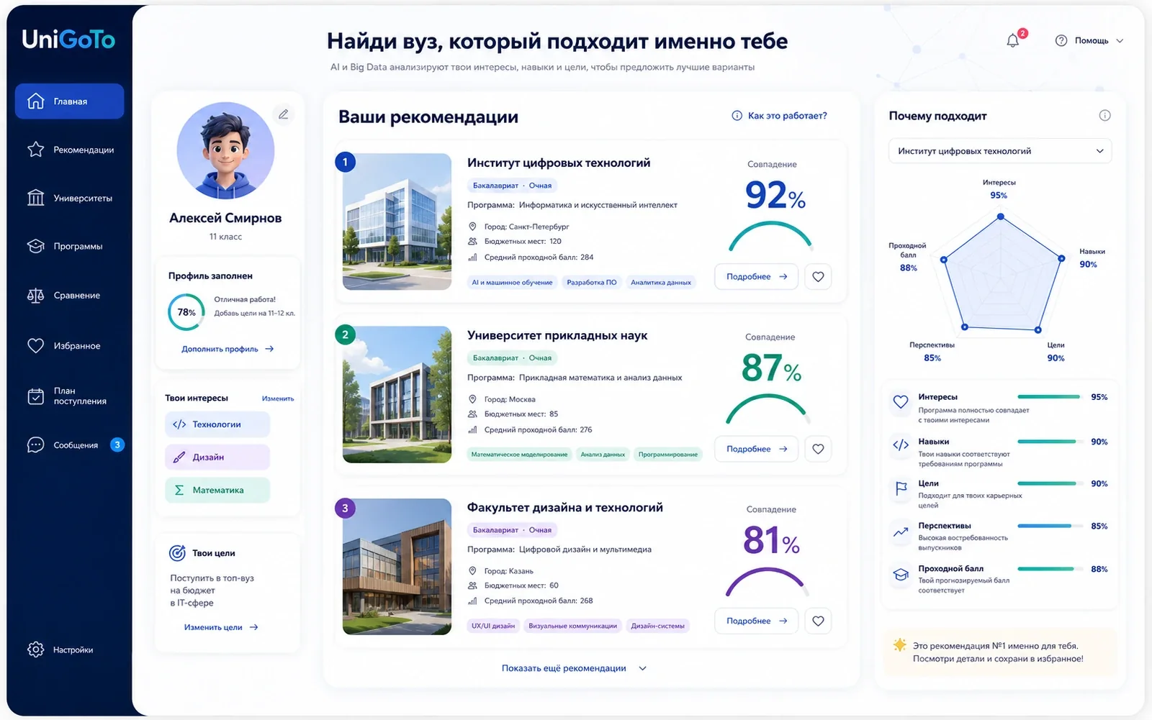This screenshot has width=1152, height=720.
Task: Click the Сравнение scales icon
Action: [35, 296]
